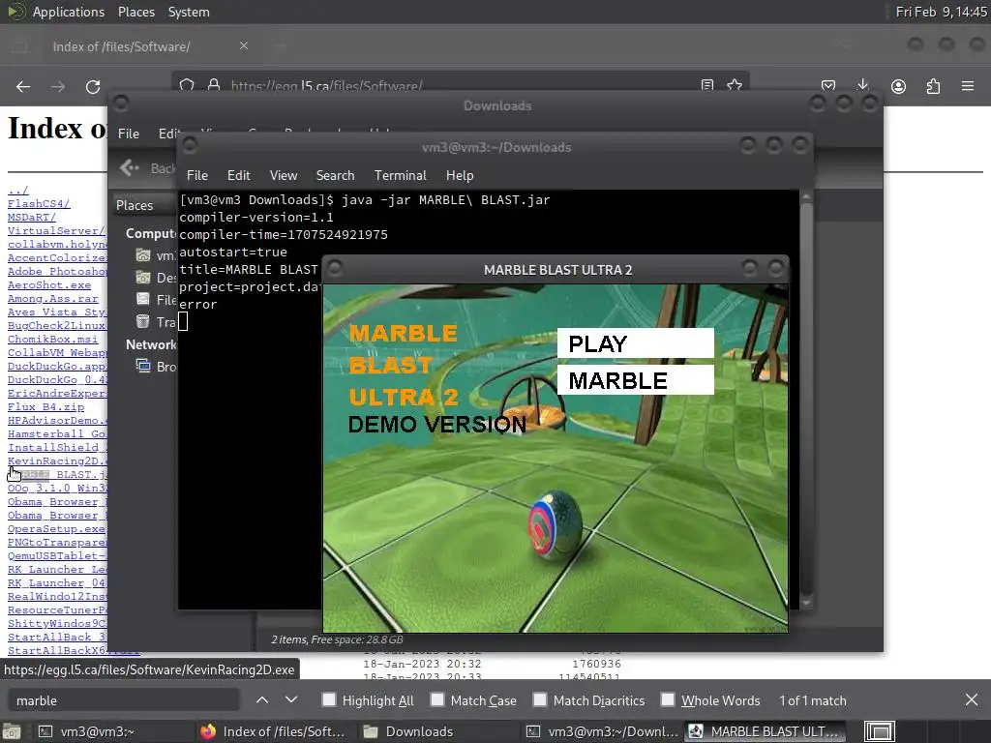Toggle Match Diacritics checkbox
Image resolution: width=991 pixels, height=743 pixels.
tap(540, 699)
